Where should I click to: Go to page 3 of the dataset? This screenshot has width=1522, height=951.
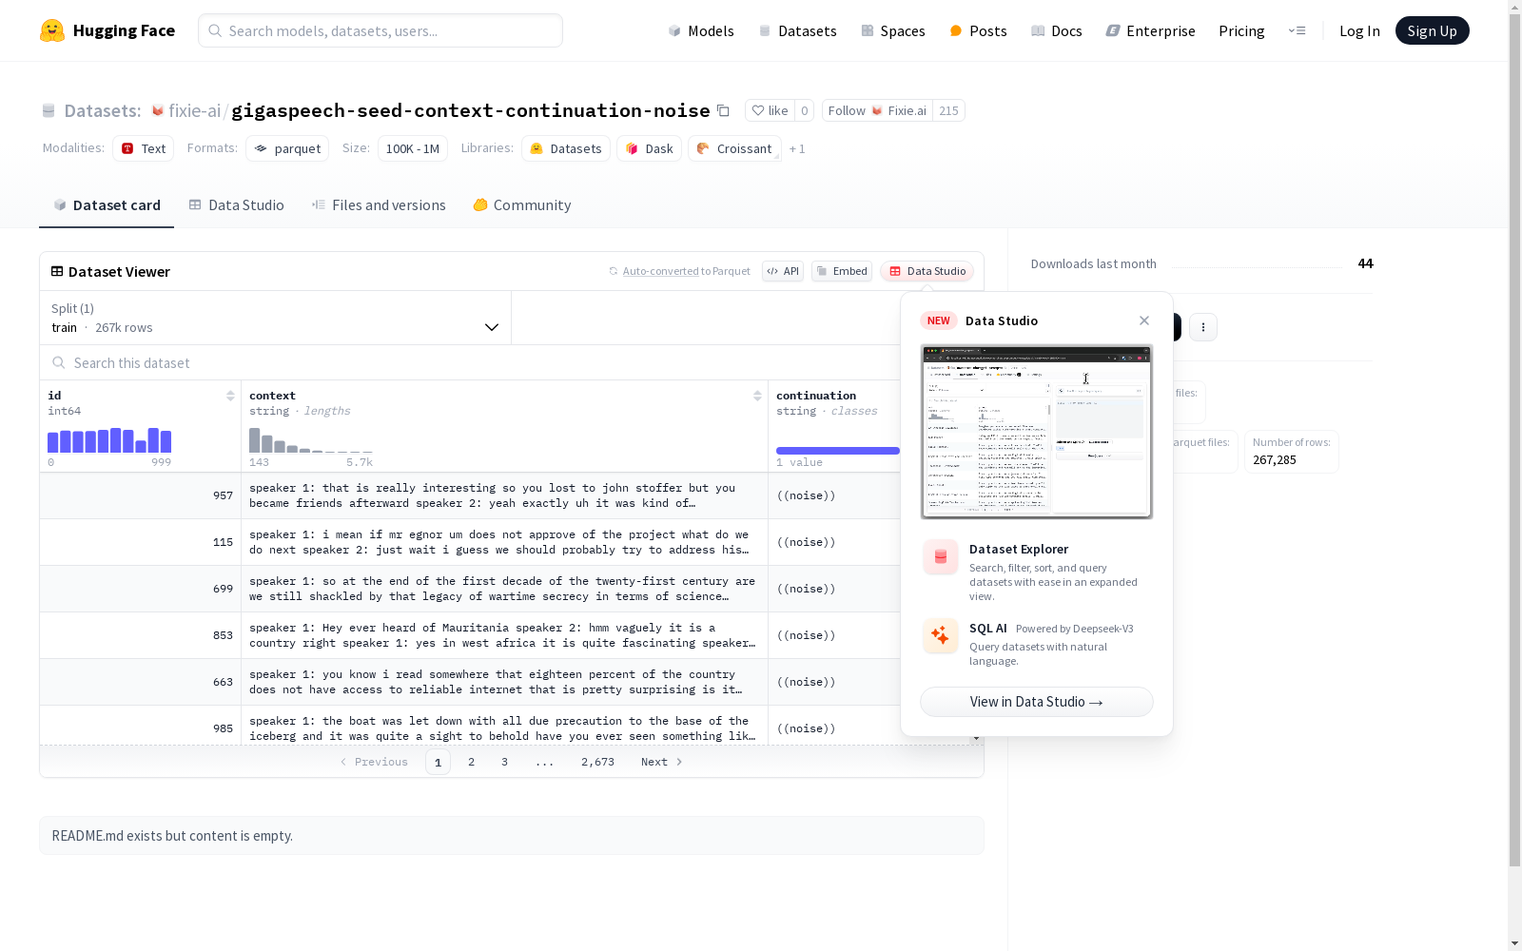[x=504, y=762]
